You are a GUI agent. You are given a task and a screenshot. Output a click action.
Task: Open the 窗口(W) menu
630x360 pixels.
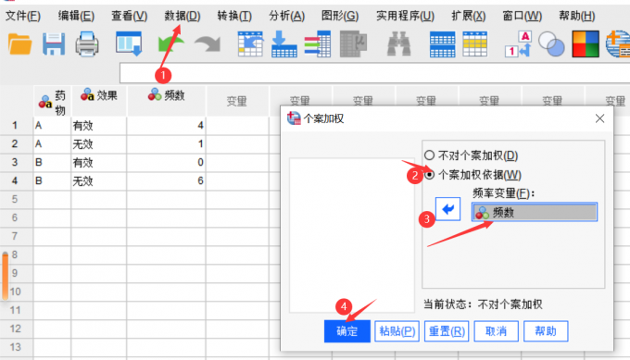tap(522, 16)
